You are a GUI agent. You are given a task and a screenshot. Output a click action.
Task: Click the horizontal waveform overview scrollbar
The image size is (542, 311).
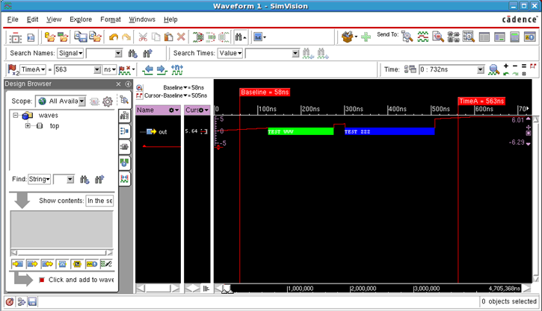[x=374, y=288]
